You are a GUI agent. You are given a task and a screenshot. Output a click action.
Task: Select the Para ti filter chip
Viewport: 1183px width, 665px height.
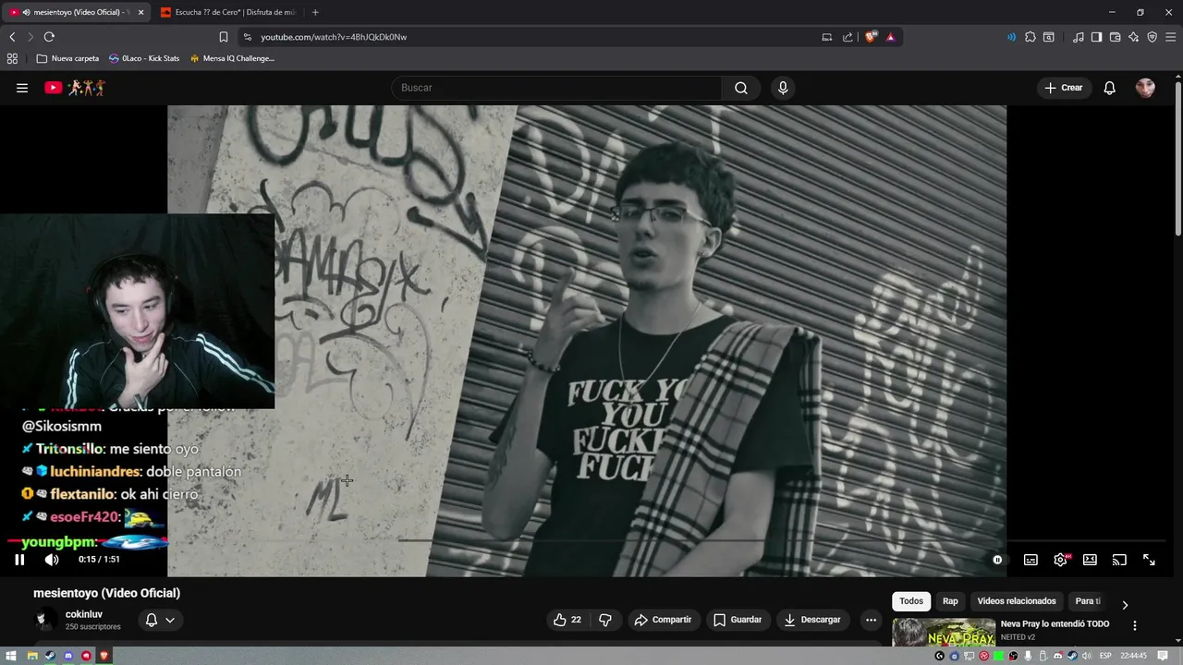click(x=1088, y=601)
